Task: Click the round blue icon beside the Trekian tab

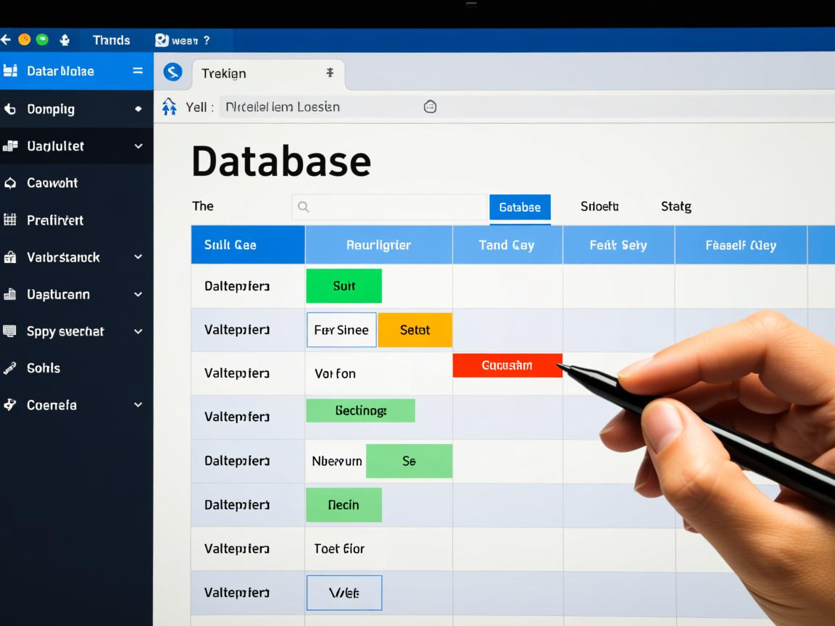Action: pyautogui.click(x=173, y=72)
